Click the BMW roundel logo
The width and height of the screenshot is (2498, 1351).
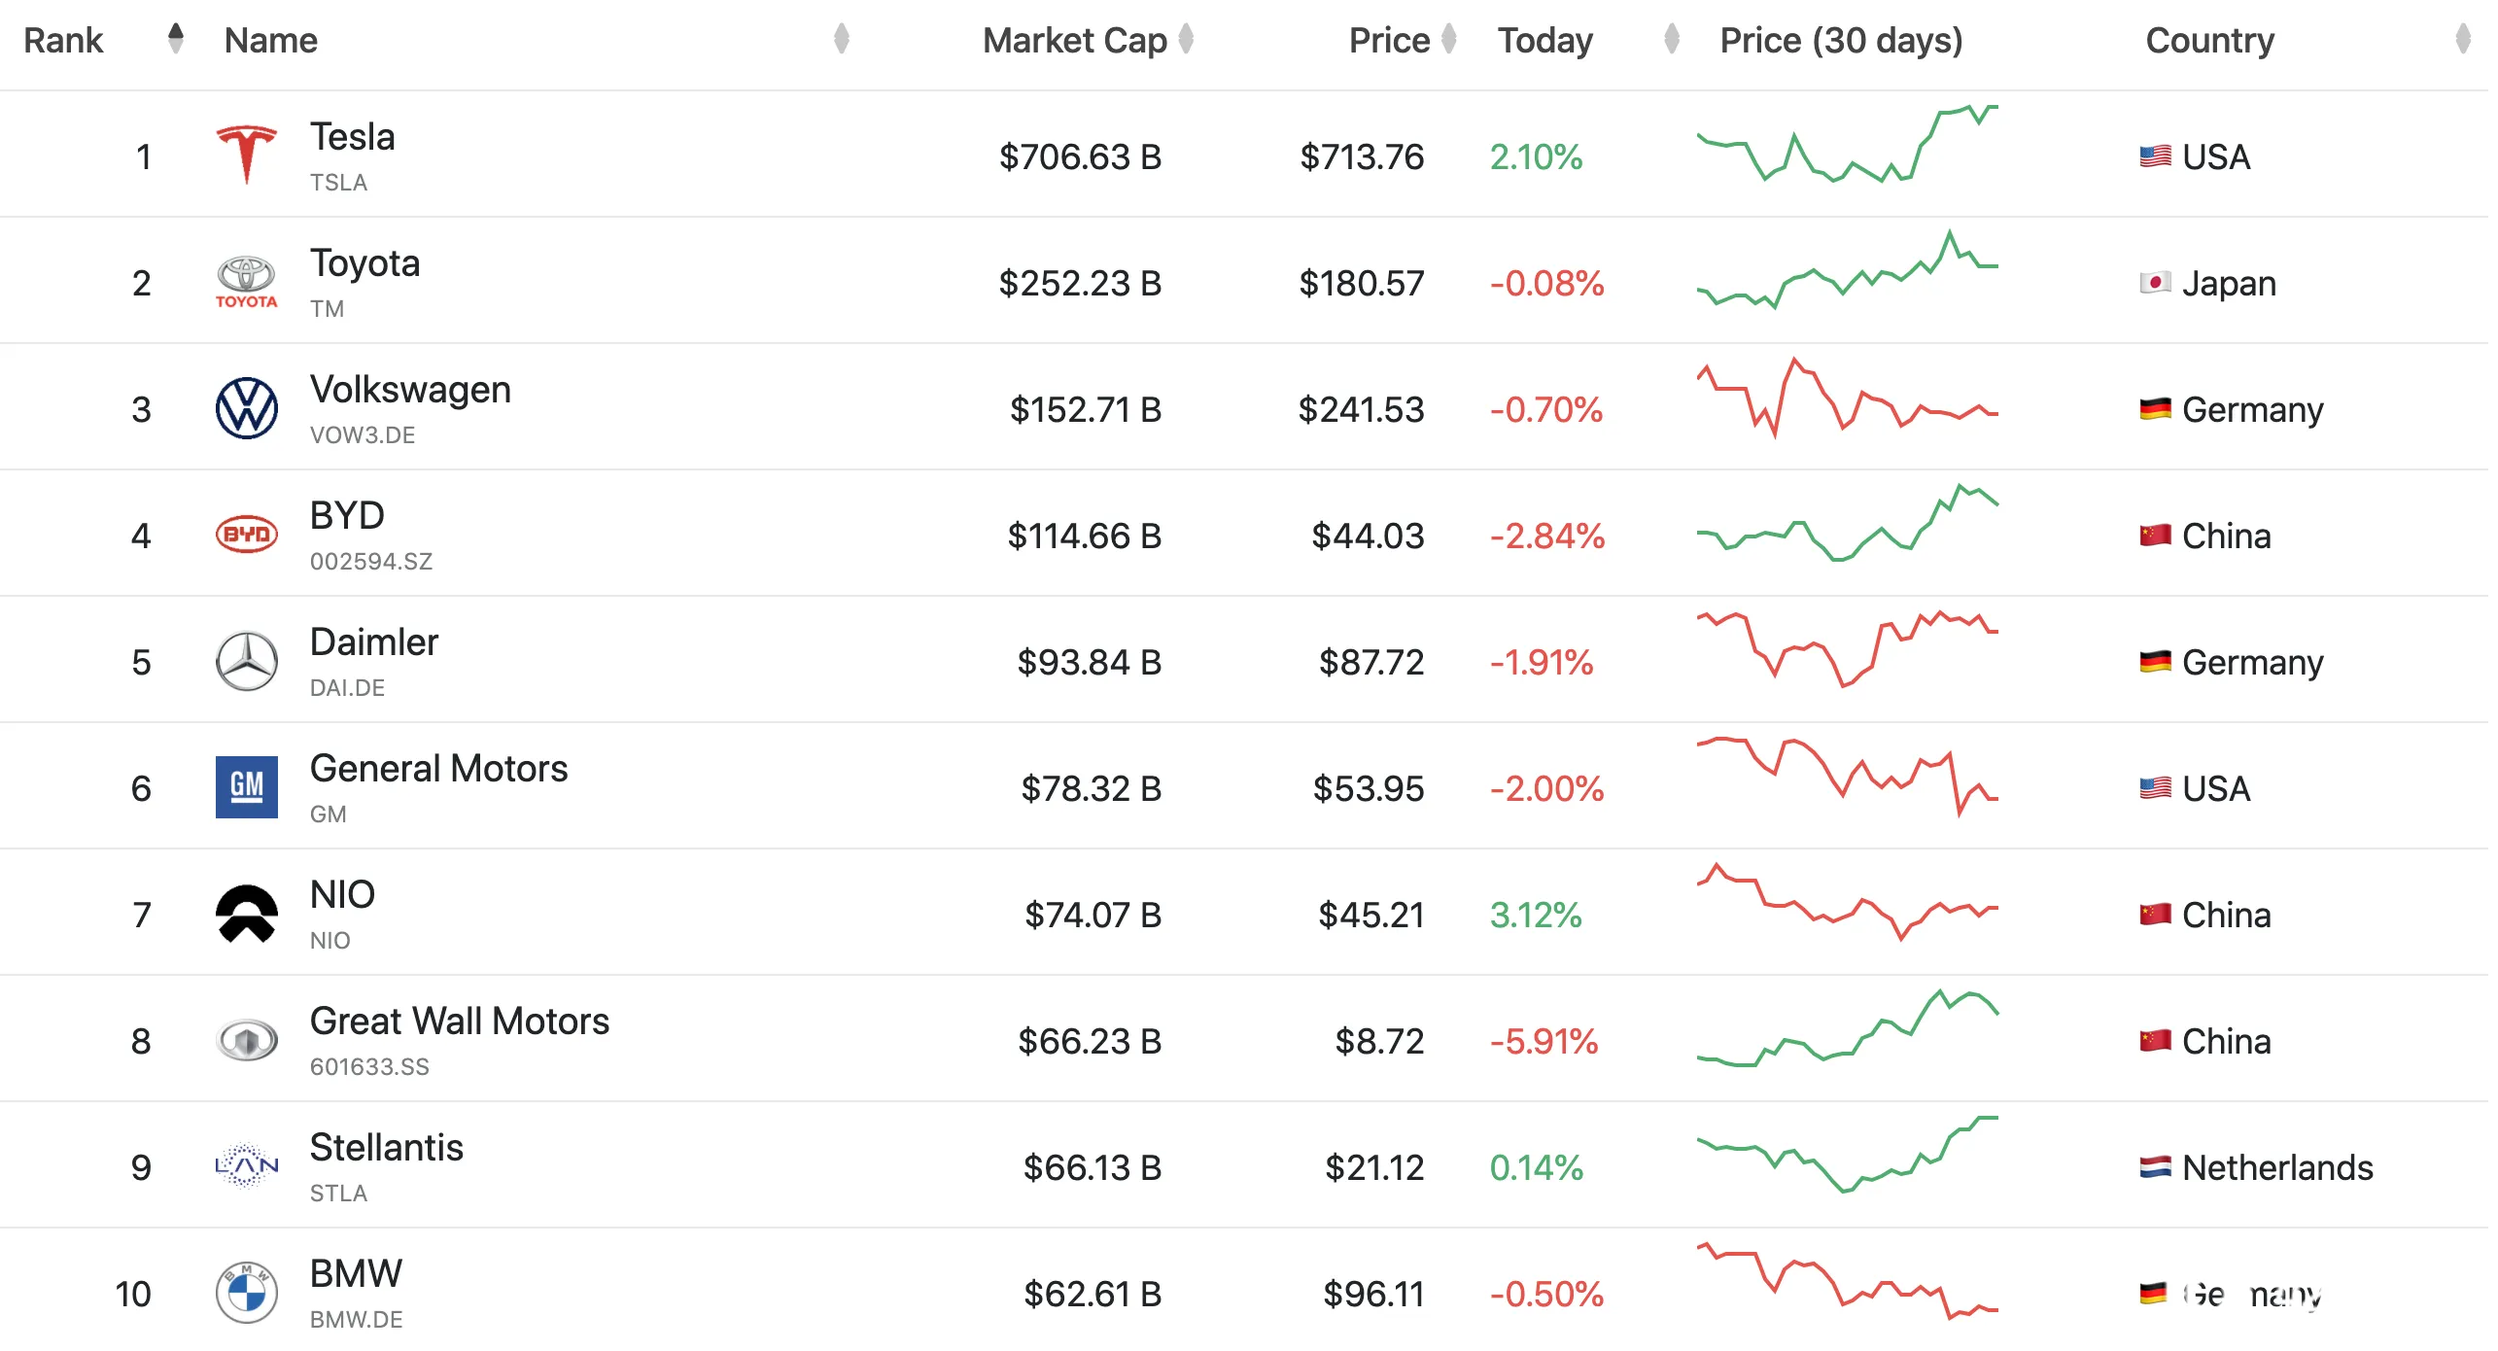(x=247, y=1293)
